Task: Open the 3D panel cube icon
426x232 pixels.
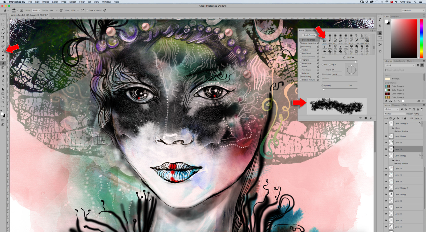Action: [x=380, y=51]
